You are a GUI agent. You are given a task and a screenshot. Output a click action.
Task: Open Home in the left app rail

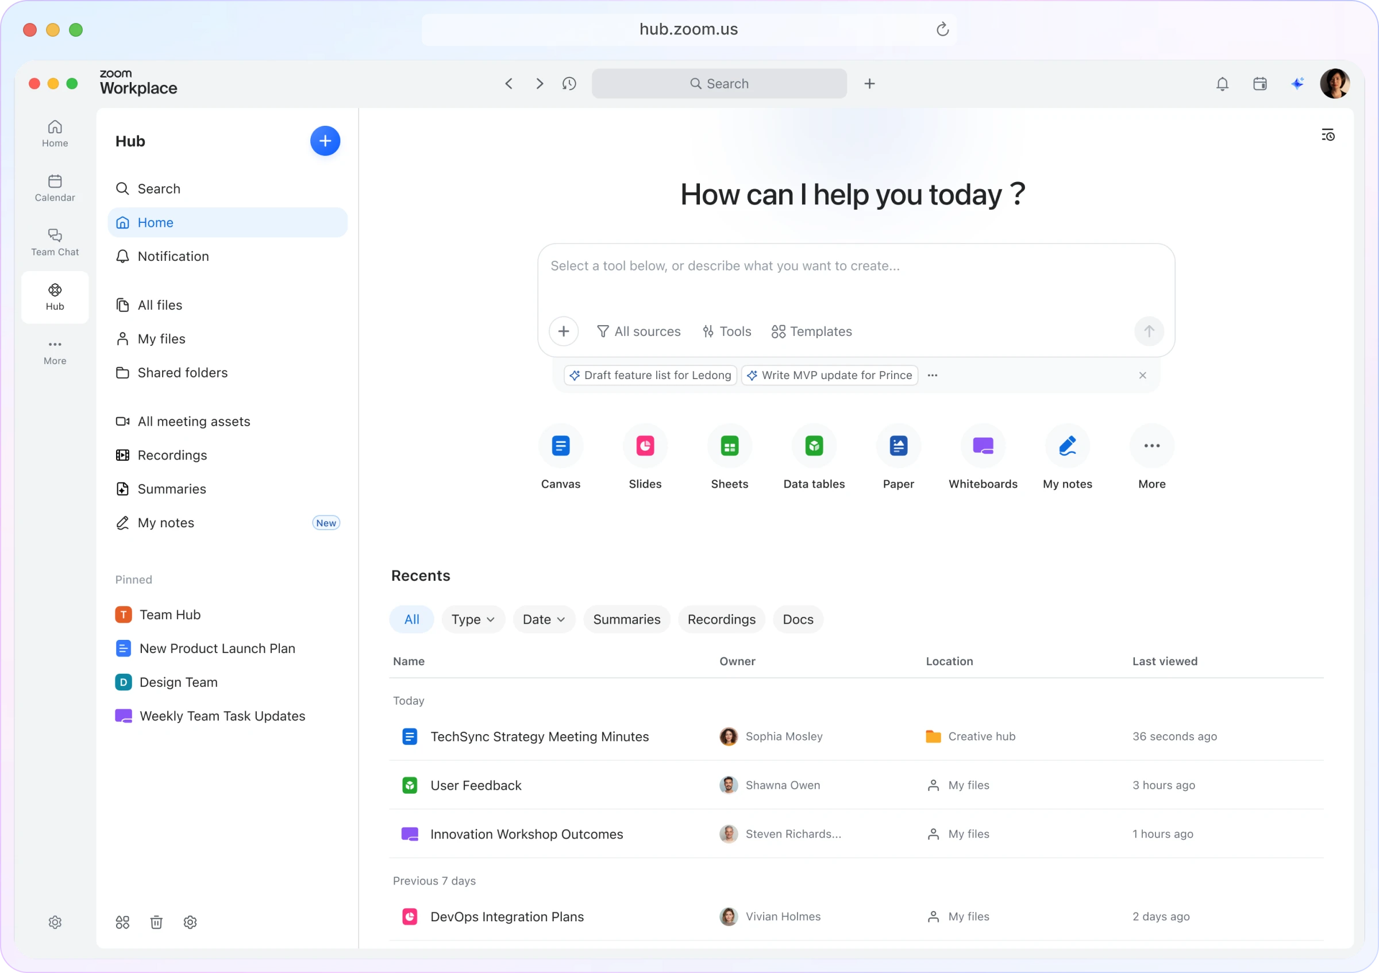[x=55, y=134]
